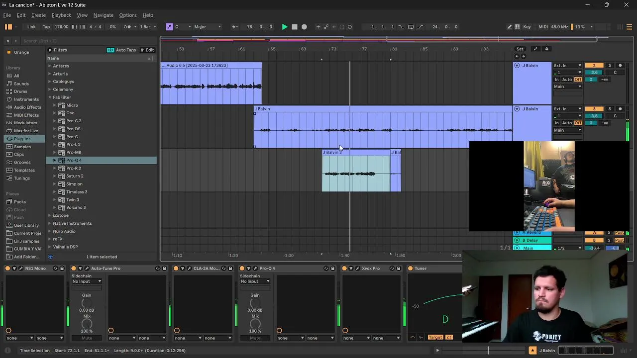Click the Set locator button
The height and width of the screenshot is (358, 637).
coord(520,49)
